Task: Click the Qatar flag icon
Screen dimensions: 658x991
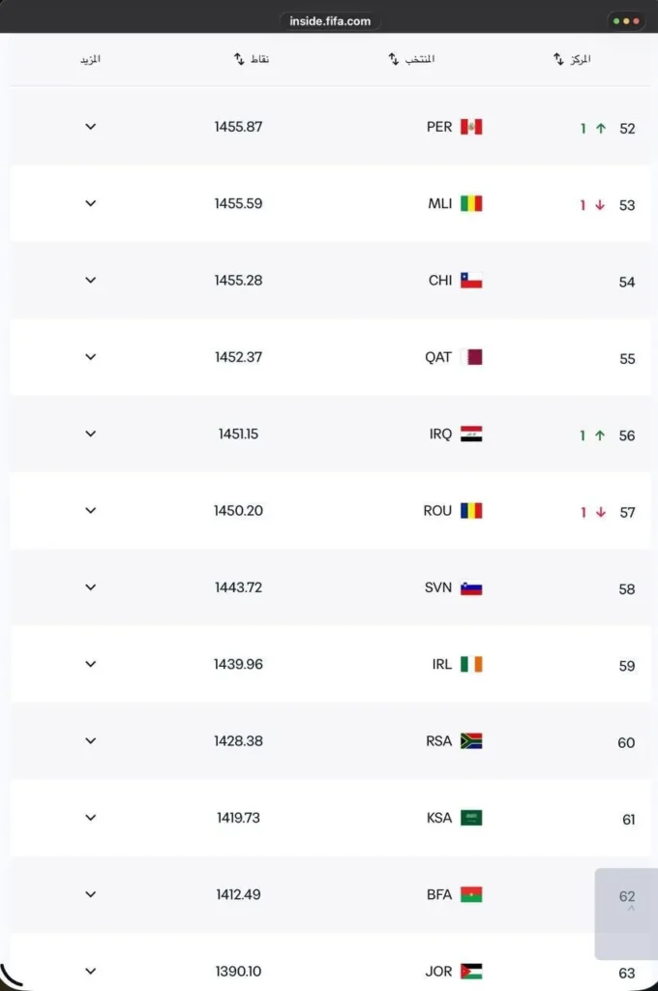Action: pos(471,357)
